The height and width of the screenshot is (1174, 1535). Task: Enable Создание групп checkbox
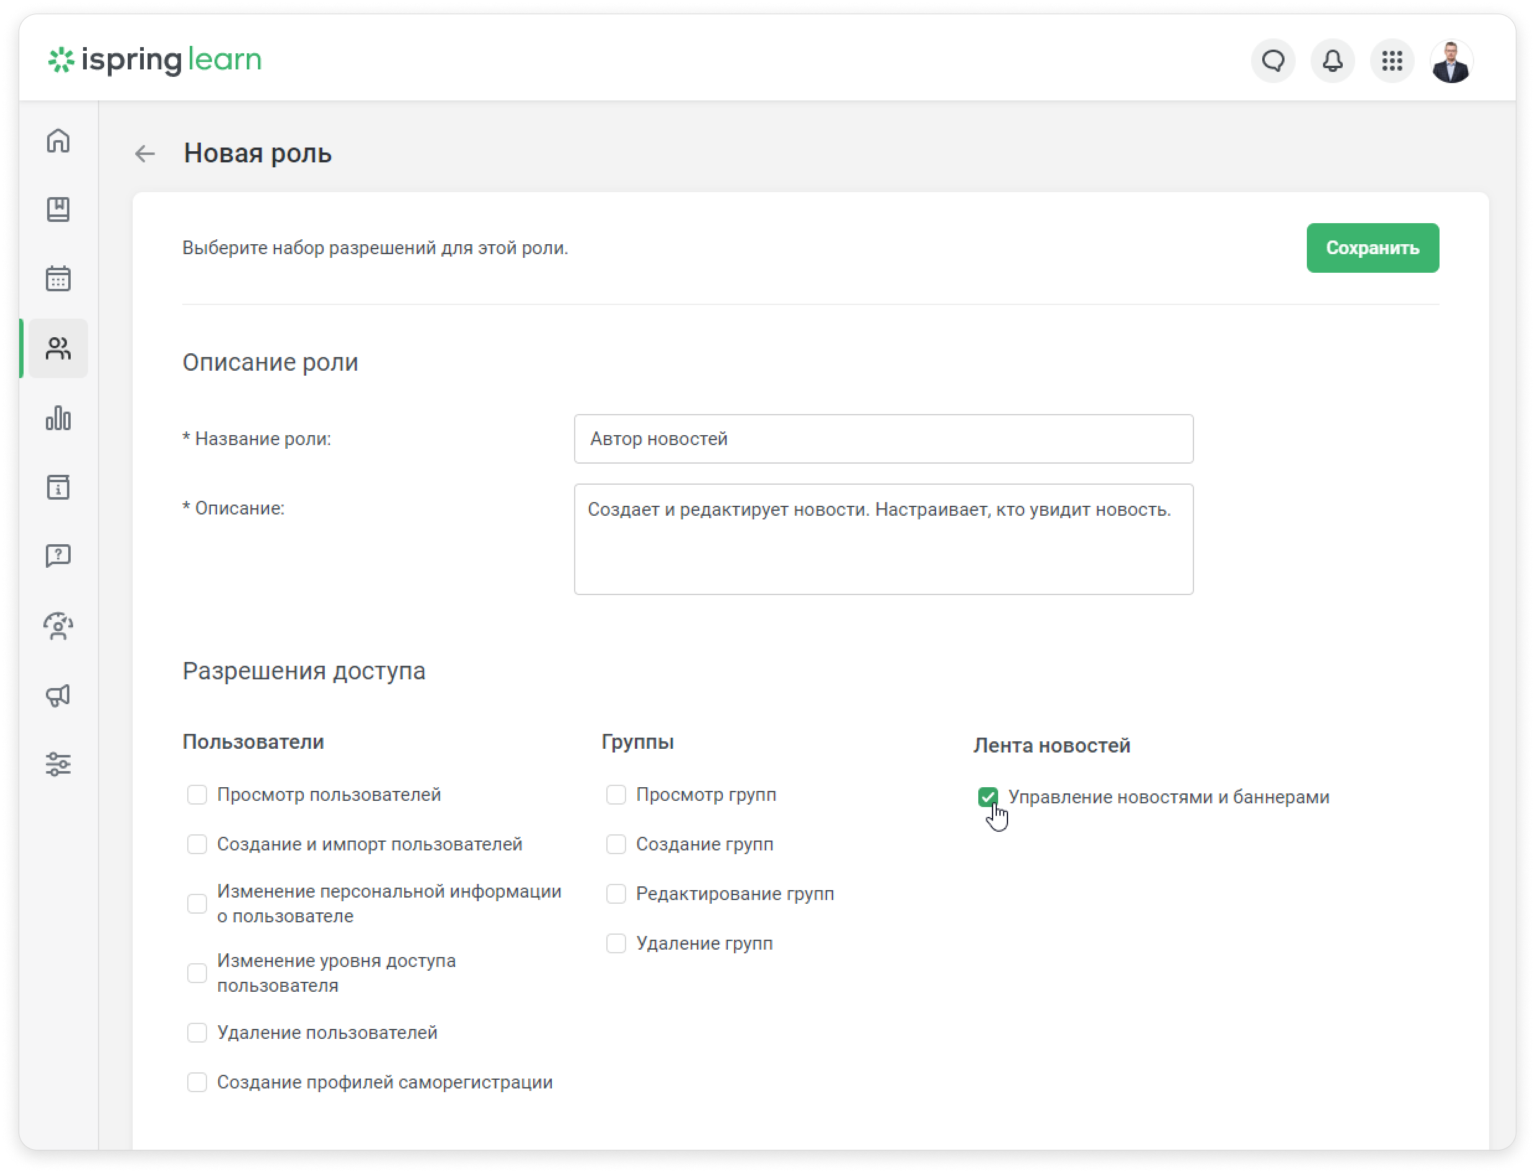point(616,844)
